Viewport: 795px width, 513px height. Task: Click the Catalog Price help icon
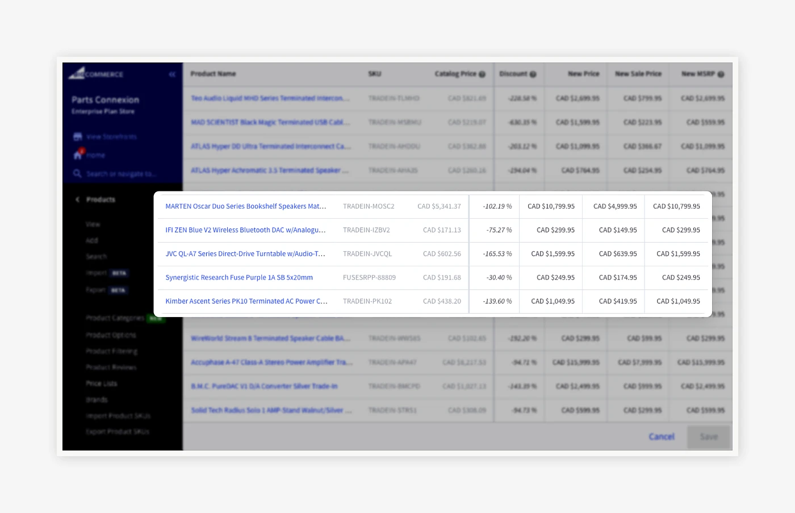click(482, 74)
